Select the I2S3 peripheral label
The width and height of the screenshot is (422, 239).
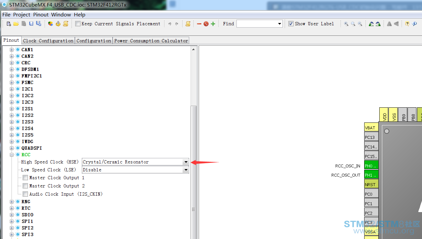[28, 122]
